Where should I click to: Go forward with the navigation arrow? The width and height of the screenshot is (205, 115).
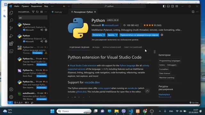pyautogui.click(x=69, y=6)
